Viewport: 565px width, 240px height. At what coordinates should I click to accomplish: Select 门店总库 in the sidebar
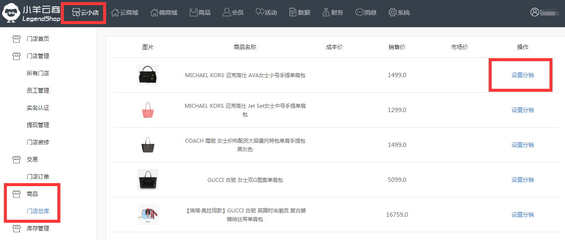[38, 211]
